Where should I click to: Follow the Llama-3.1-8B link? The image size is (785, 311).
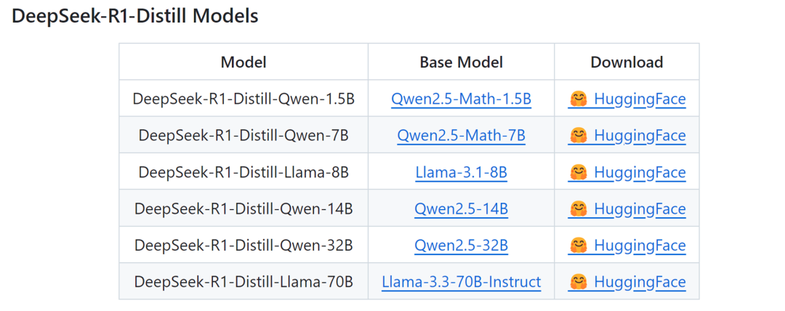point(461,172)
